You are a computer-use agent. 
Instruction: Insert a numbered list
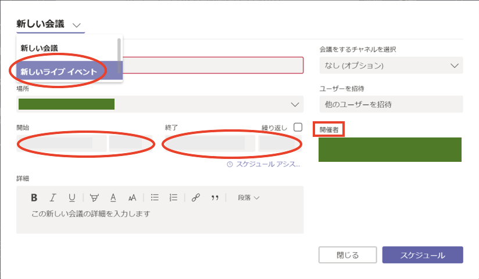pos(173,197)
